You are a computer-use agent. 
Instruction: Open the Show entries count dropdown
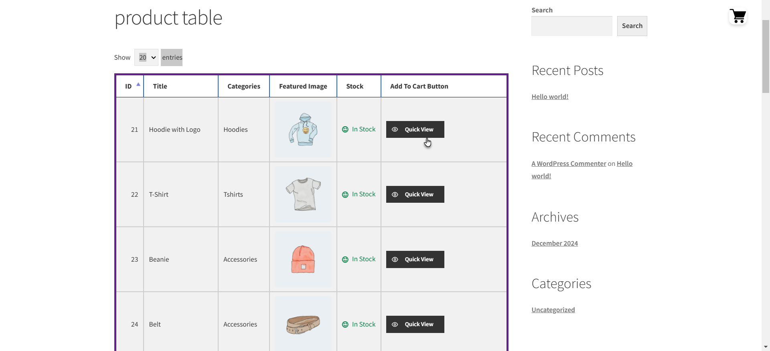pos(146,57)
